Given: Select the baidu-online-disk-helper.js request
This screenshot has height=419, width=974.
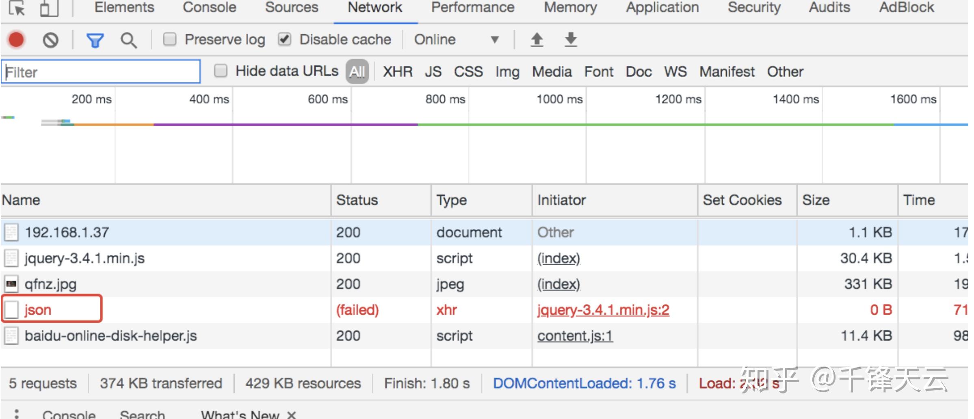Looking at the screenshot, I should (x=484, y=336).
